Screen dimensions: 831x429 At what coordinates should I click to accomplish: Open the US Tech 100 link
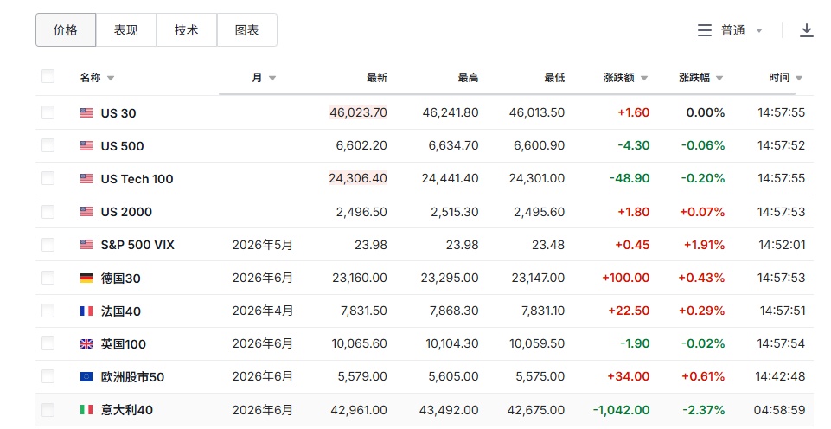coord(137,179)
